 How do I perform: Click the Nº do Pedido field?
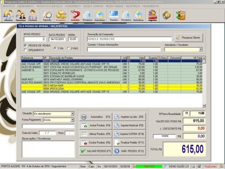pos(35,39)
